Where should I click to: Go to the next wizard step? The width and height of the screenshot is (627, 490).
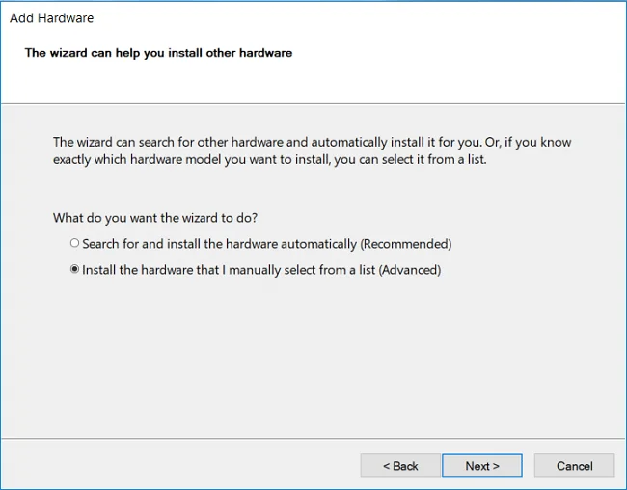pos(482,466)
